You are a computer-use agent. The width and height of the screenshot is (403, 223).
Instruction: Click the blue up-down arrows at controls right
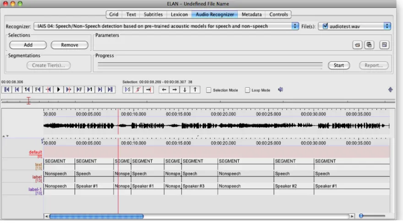390,90
